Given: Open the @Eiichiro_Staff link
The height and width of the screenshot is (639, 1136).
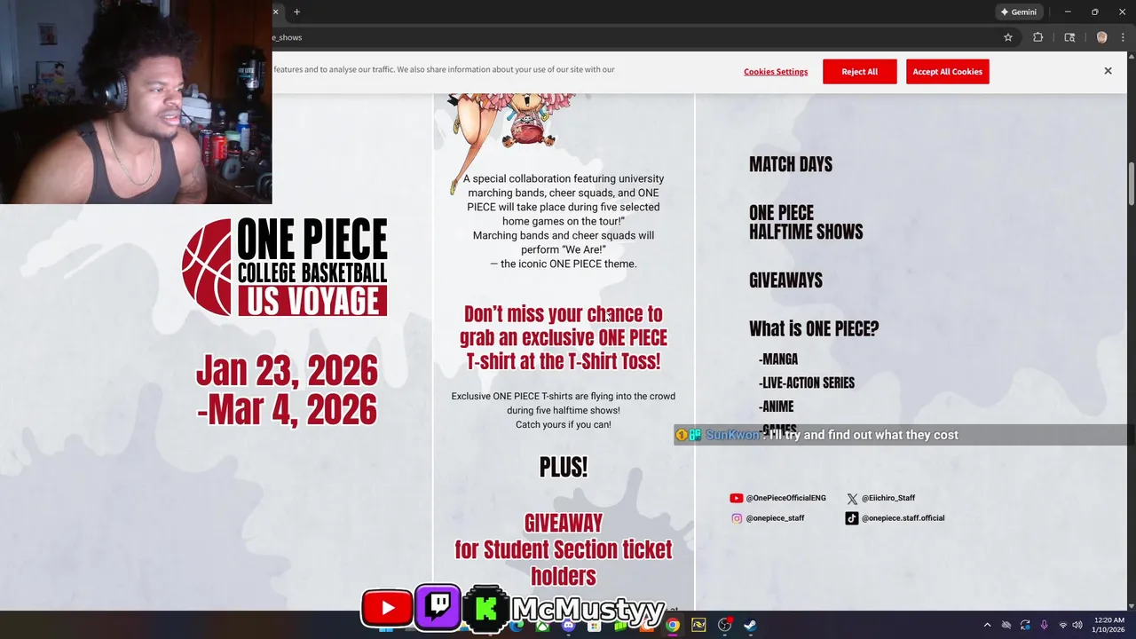Looking at the screenshot, I should click(x=887, y=499).
